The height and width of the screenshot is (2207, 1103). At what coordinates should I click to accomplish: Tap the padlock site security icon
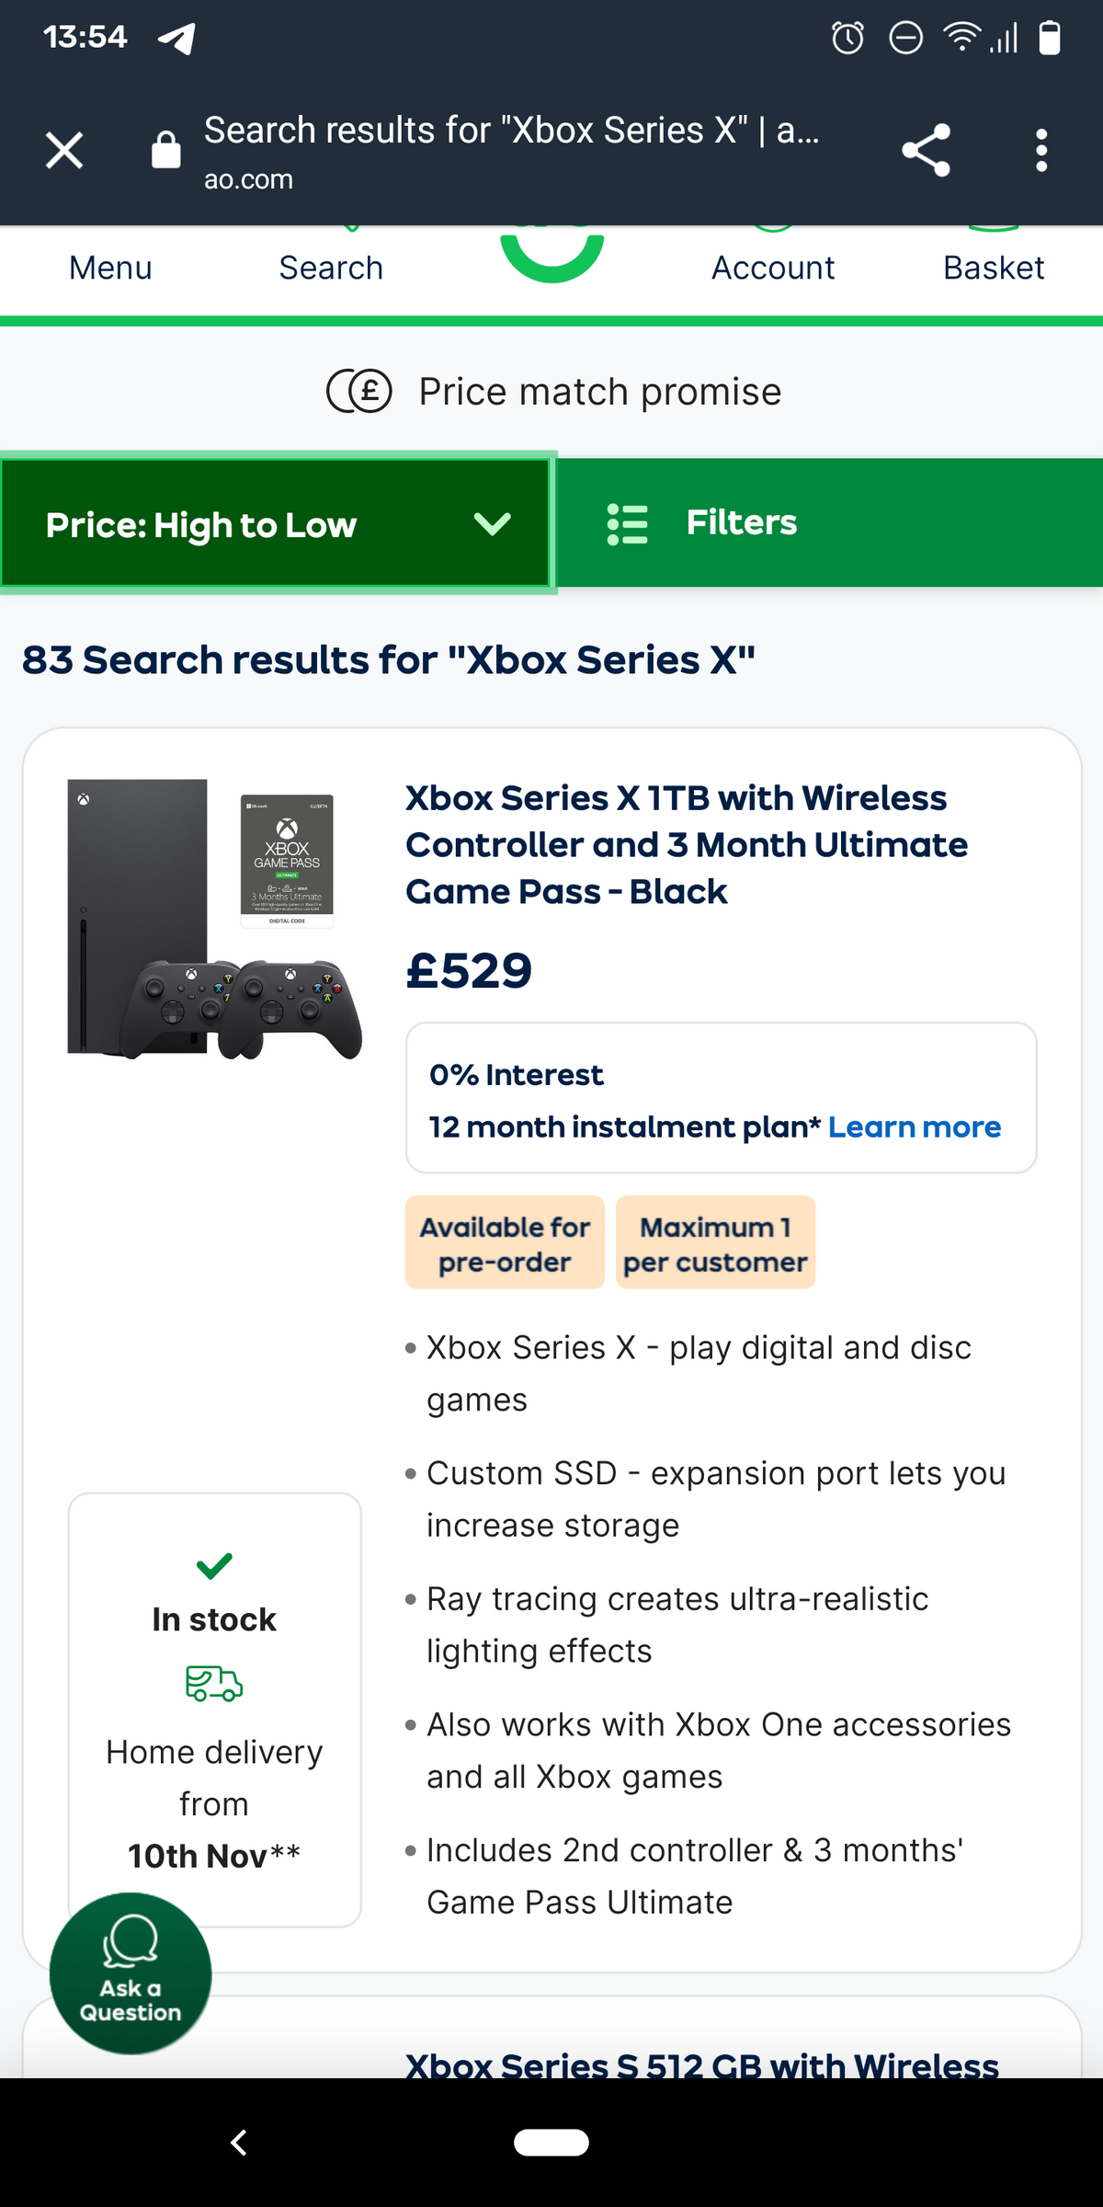[x=165, y=150]
